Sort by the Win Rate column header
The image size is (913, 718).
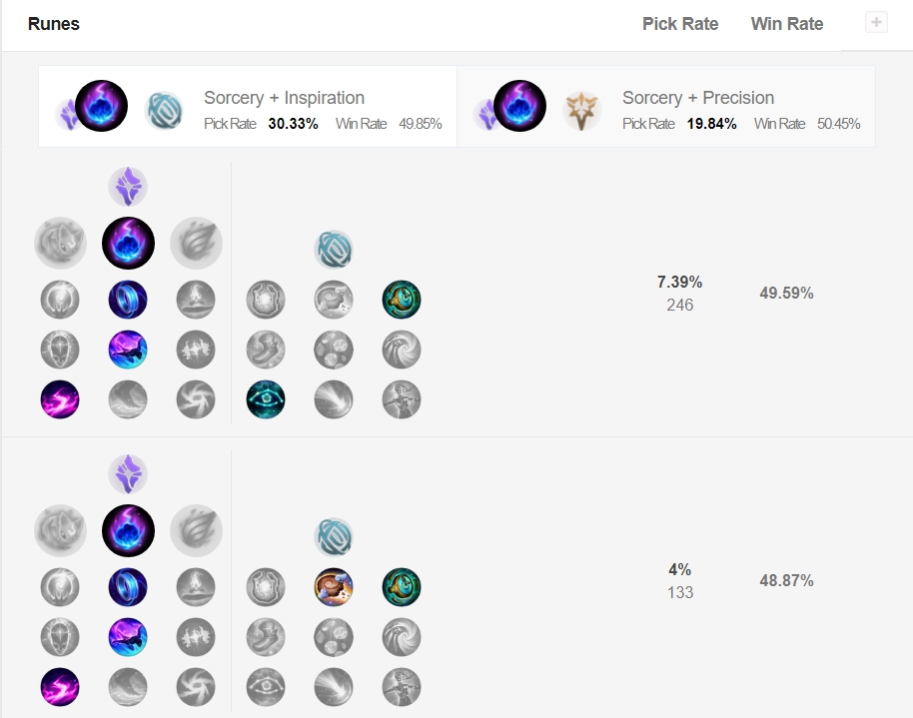click(x=787, y=24)
